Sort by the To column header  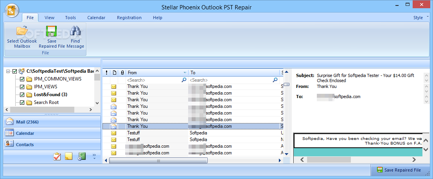click(234, 73)
